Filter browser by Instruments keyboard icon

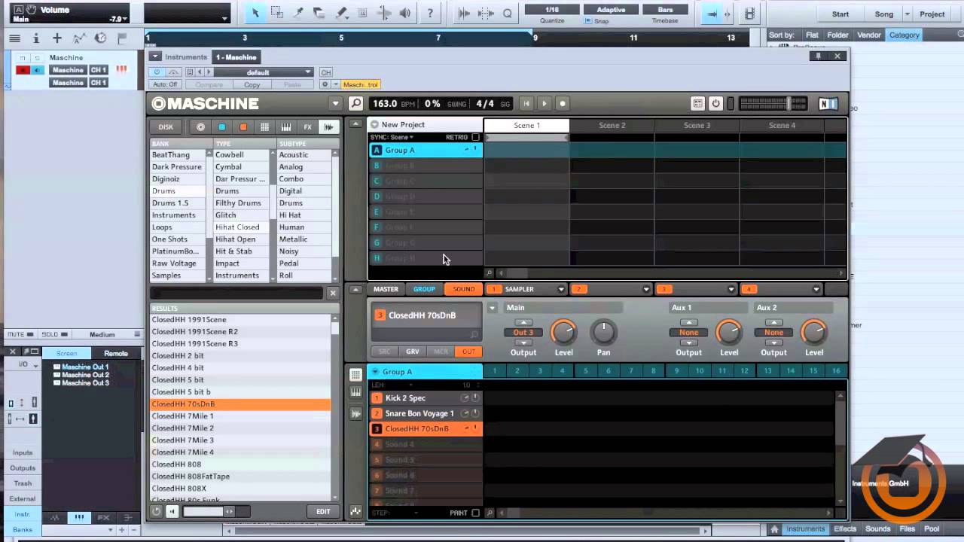click(285, 127)
